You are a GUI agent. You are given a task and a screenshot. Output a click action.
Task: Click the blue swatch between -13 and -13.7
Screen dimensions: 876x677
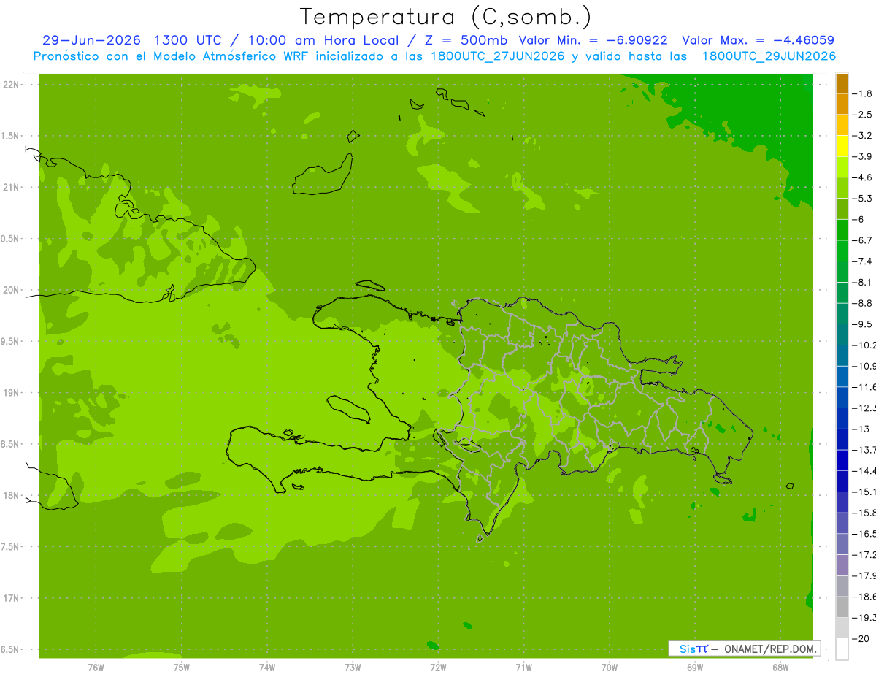[842, 439]
